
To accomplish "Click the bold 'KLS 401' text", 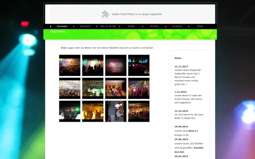I will pos(179,152).
